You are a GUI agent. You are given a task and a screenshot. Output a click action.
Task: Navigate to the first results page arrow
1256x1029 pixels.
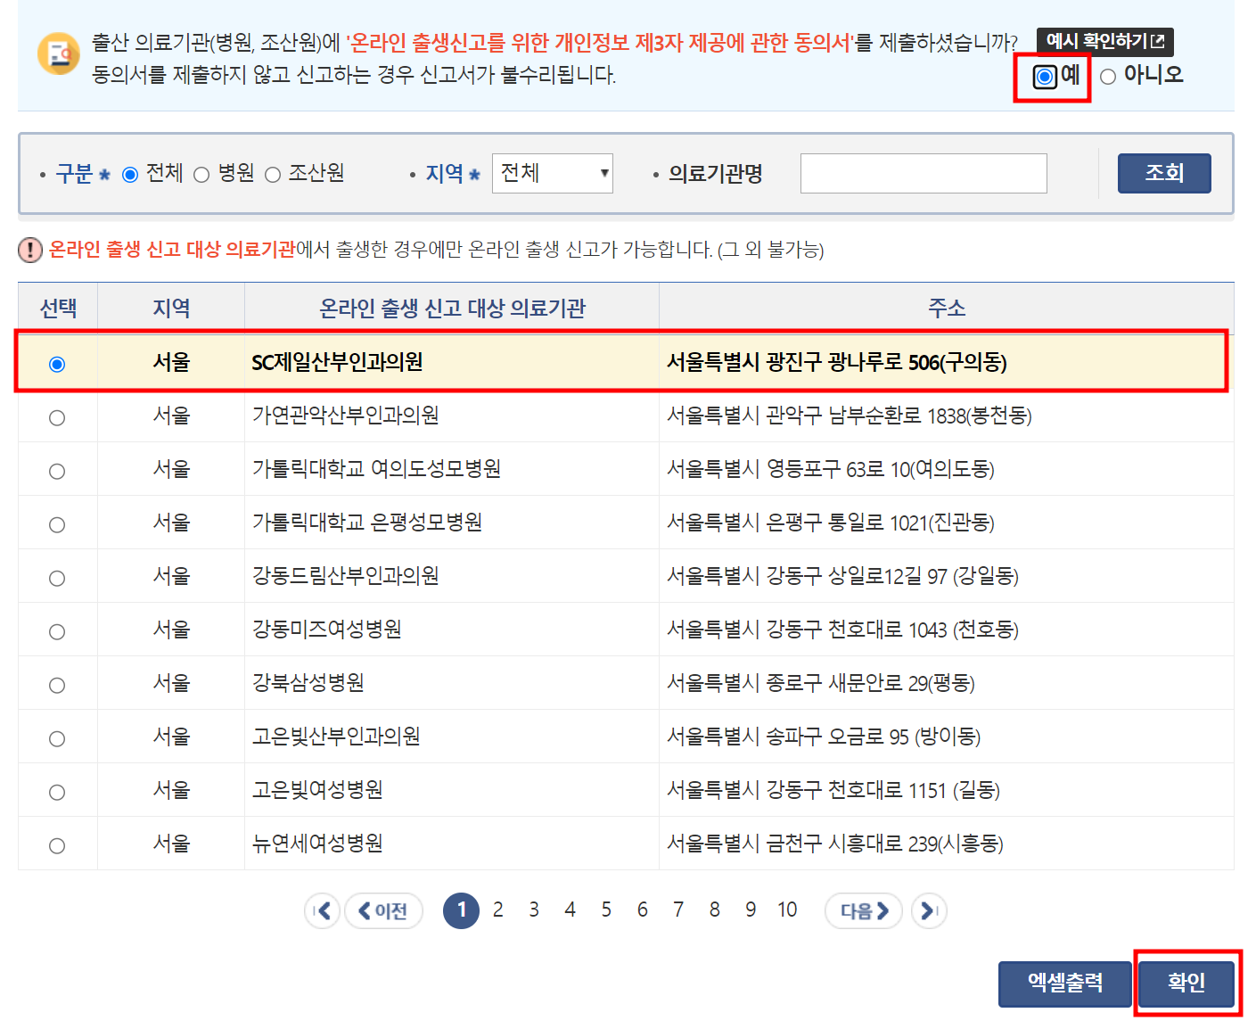[323, 910]
